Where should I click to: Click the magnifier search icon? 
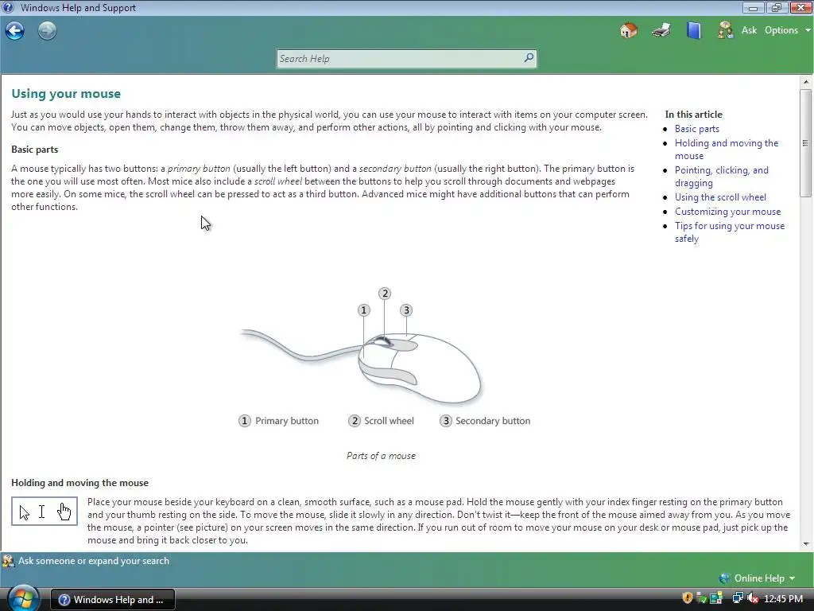click(529, 58)
